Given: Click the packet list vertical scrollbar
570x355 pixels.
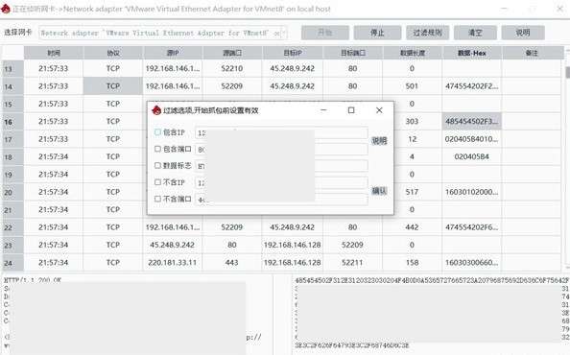Looking at the screenshot, I should [567, 160].
